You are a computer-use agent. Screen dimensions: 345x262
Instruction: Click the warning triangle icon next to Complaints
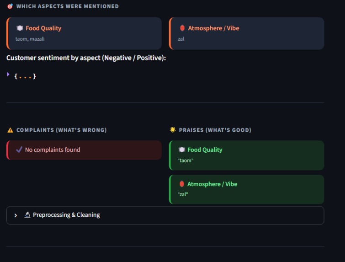(x=11, y=130)
